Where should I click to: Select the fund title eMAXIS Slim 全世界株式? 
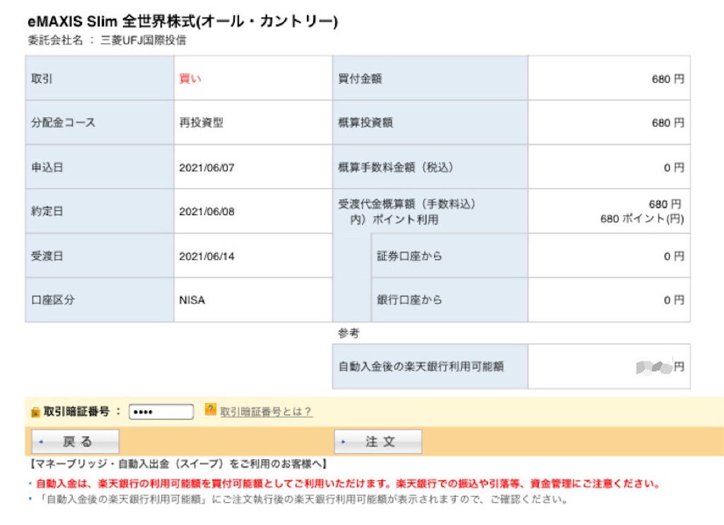pos(183,21)
